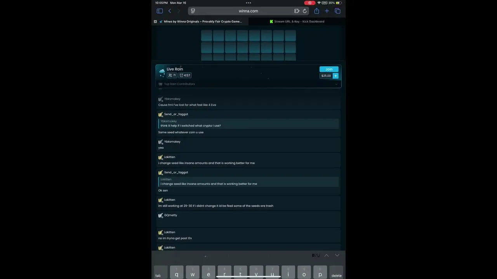Open the Share sheet
497x279 pixels.
pyautogui.click(x=316, y=11)
